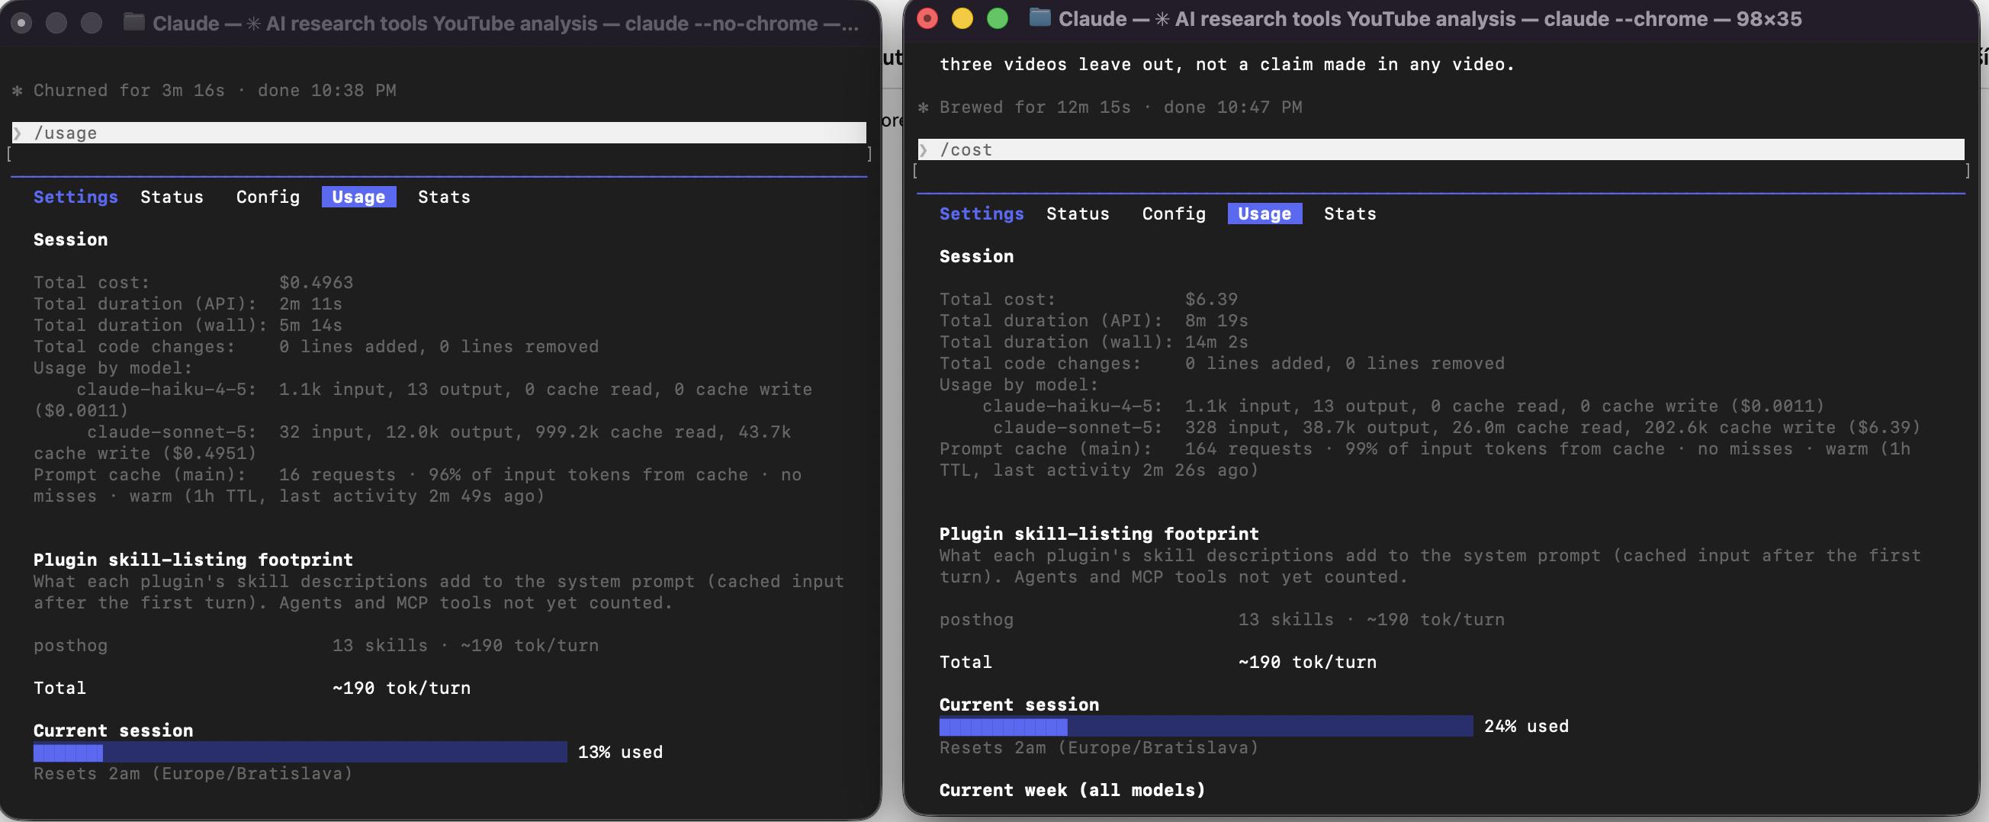
Task: Click the '2m 11s' API duration value
Action: coord(310,304)
